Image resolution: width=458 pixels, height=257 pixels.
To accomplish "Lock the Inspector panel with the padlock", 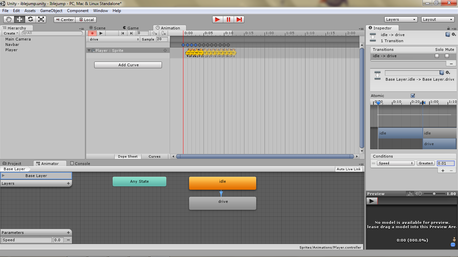I will (449, 28).
